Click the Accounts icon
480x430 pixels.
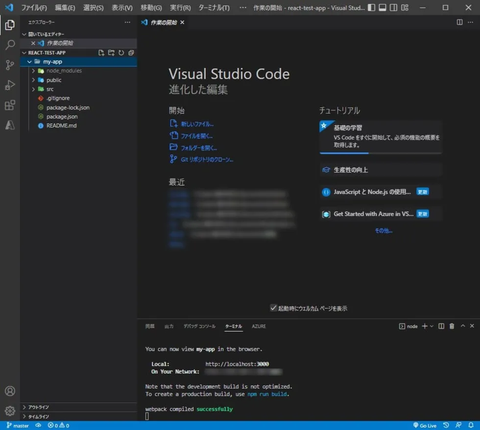pos(10,391)
